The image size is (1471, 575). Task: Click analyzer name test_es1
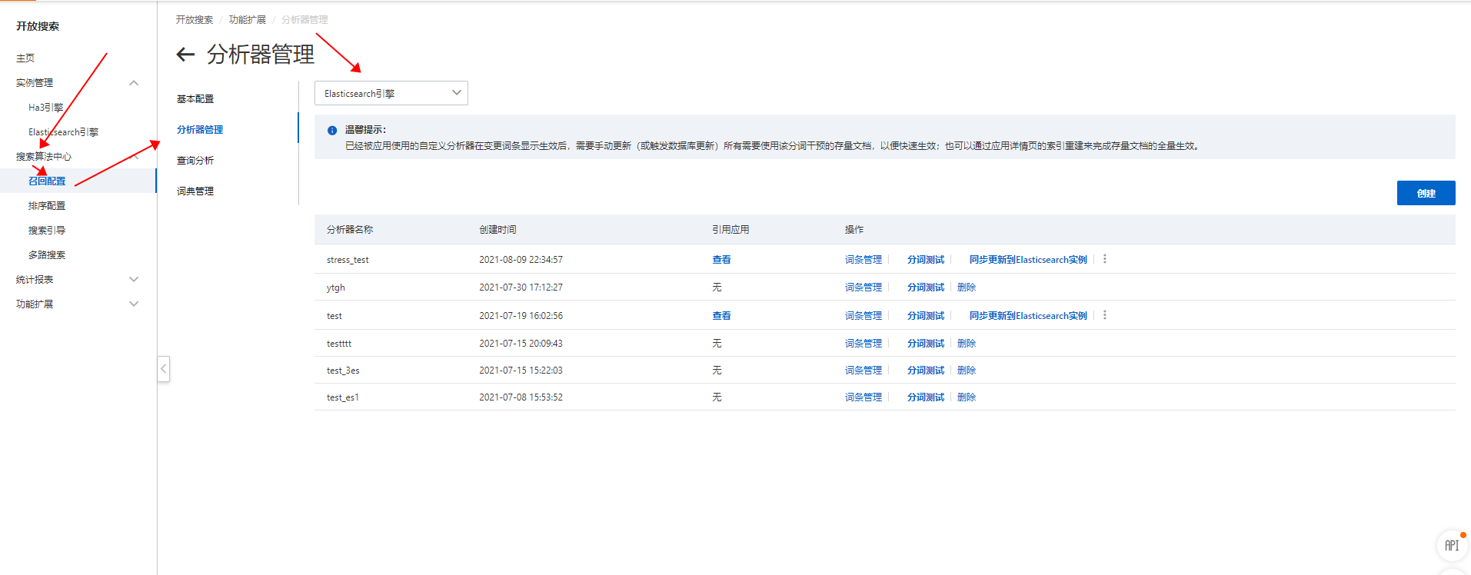tap(343, 397)
